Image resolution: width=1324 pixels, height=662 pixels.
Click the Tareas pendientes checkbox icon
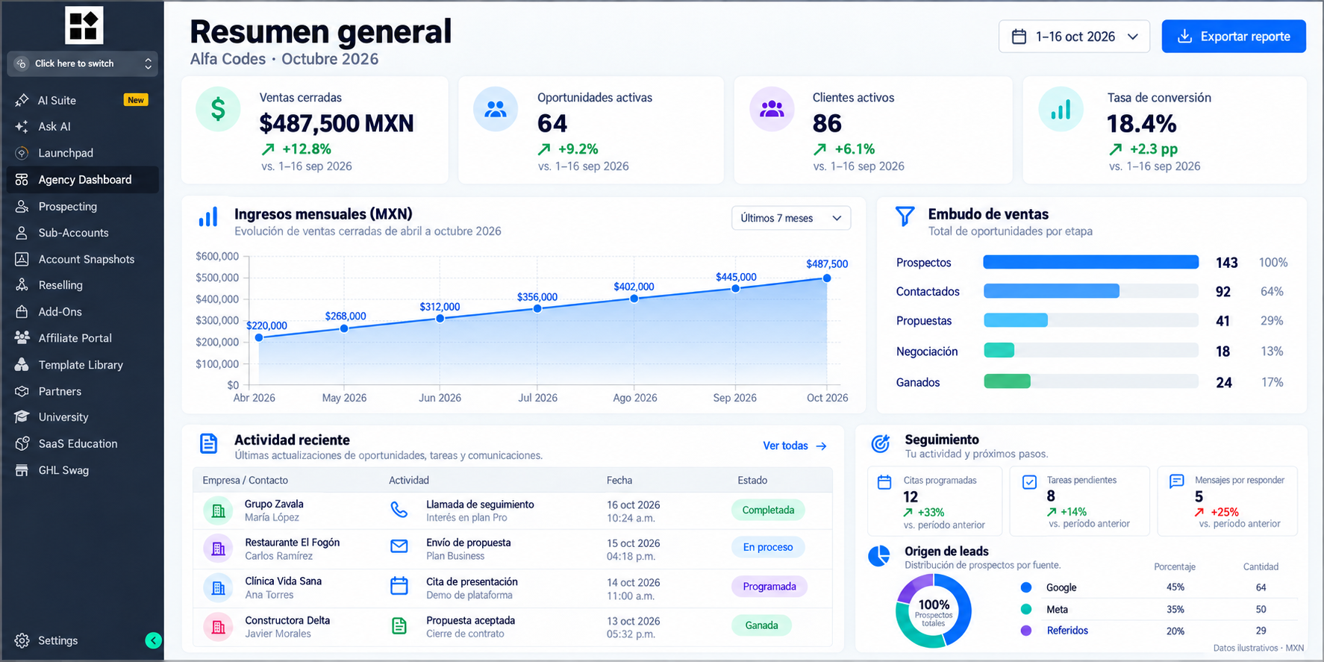coord(1029,482)
